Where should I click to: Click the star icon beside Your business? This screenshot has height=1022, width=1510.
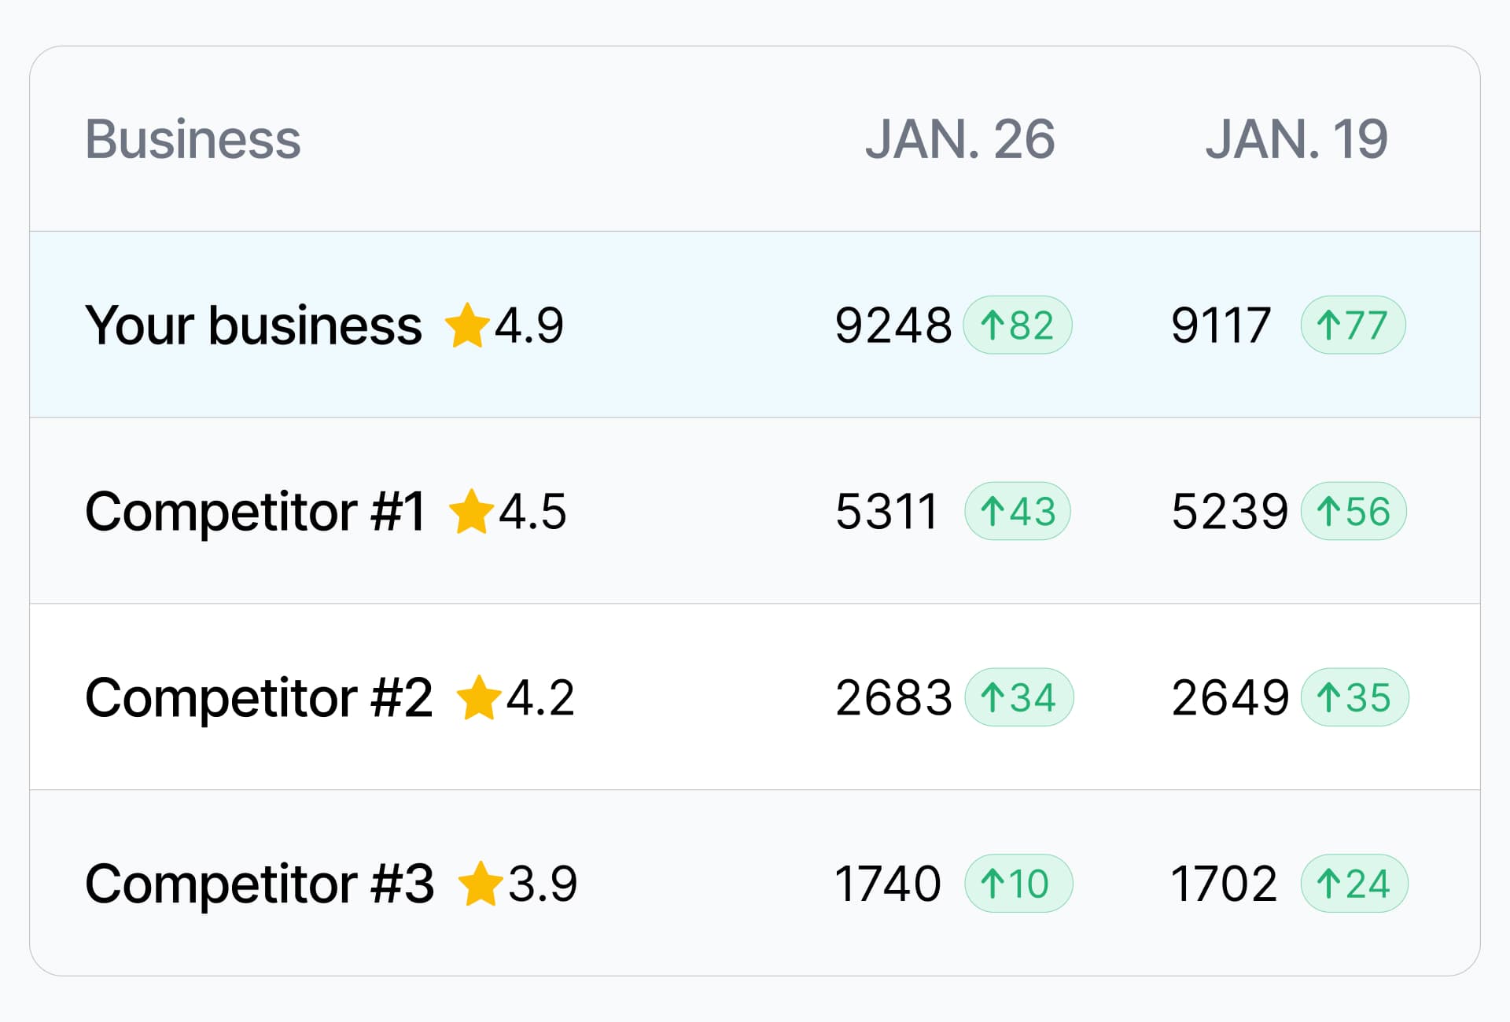(467, 325)
